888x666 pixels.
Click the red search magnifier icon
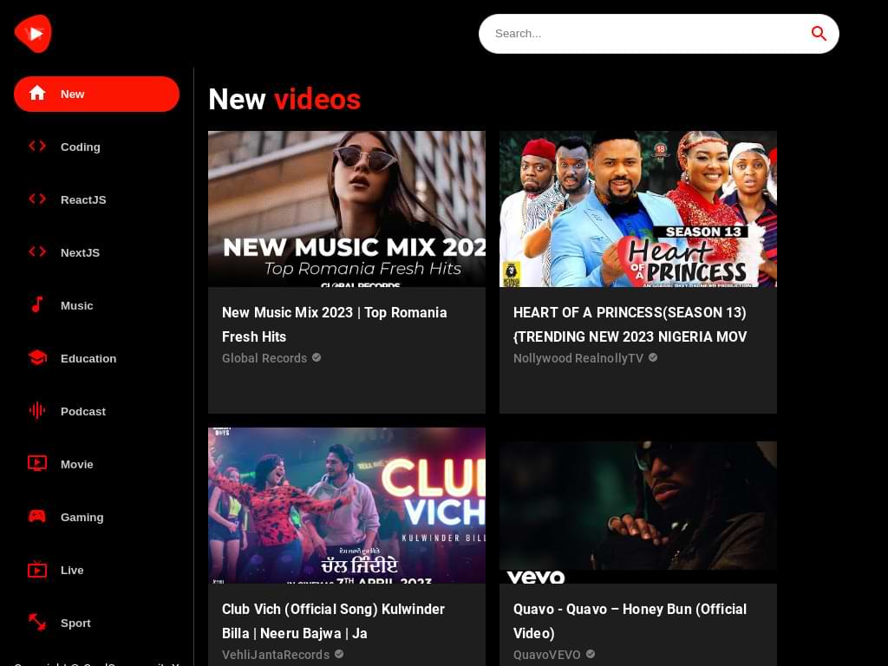819,34
